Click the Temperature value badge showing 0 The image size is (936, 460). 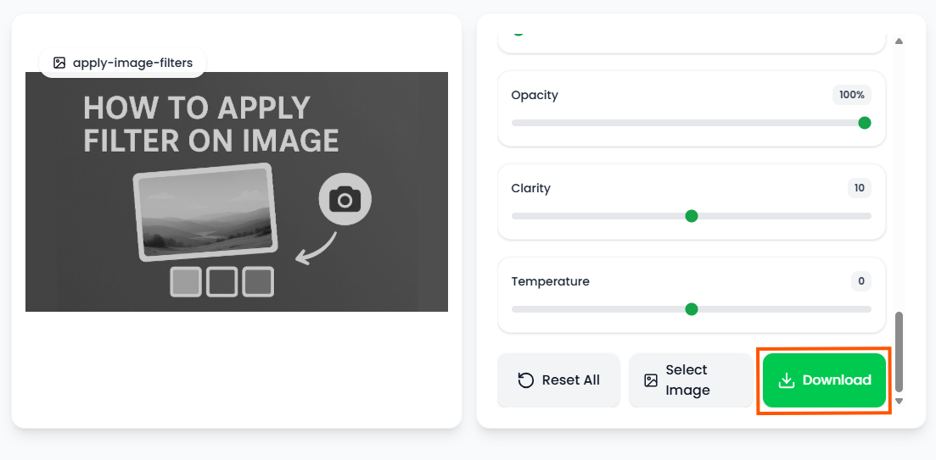860,281
